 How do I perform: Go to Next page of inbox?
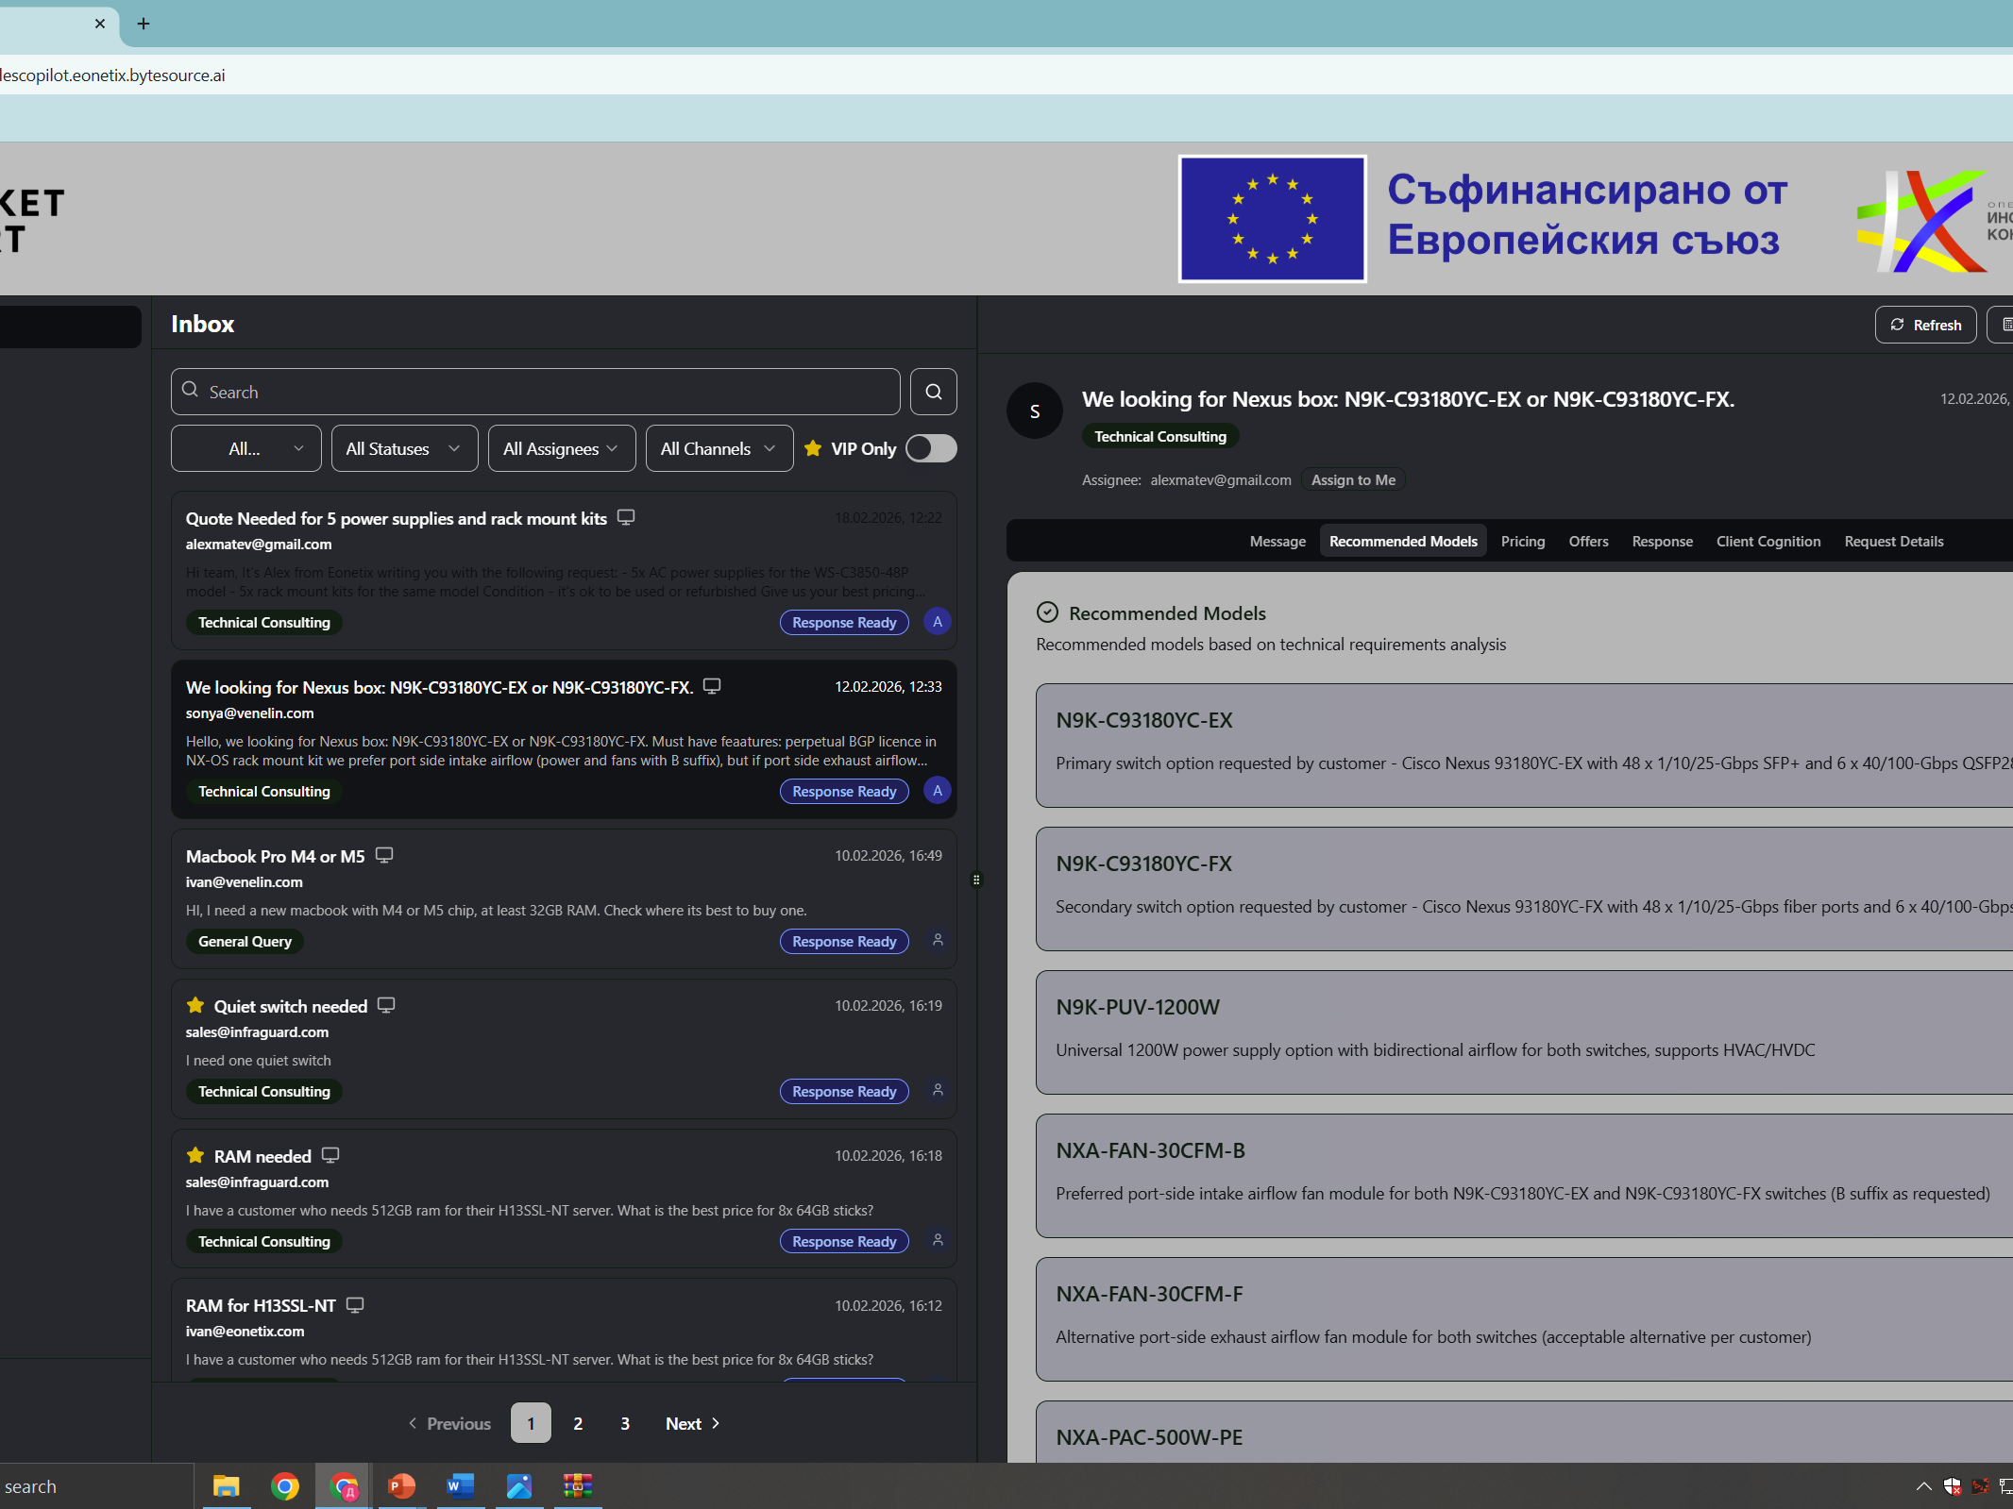point(692,1423)
